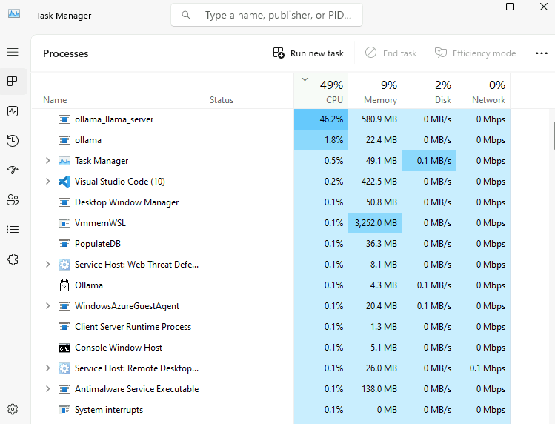Maximize the Task Manager window
This screenshot has width=555, height=424.
point(510,7)
